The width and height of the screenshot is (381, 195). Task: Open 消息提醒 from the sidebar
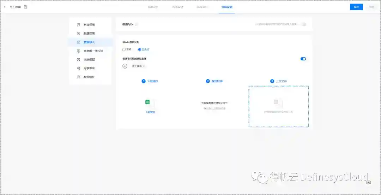pyautogui.click(x=89, y=59)
